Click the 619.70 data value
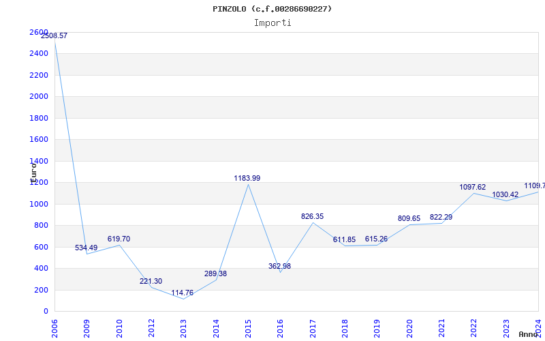Screen dimensions: 545x341 click(x=119, y=239)
